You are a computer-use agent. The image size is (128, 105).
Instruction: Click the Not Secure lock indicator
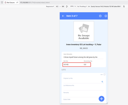(x=9, y=3)
